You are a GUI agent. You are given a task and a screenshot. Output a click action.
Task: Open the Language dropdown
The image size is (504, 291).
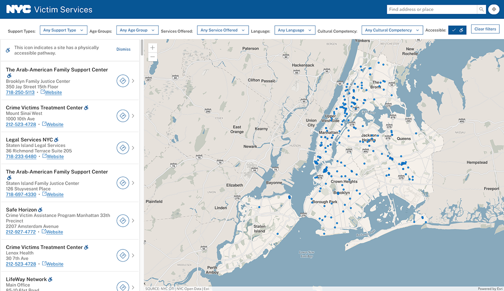coord(295,30)
